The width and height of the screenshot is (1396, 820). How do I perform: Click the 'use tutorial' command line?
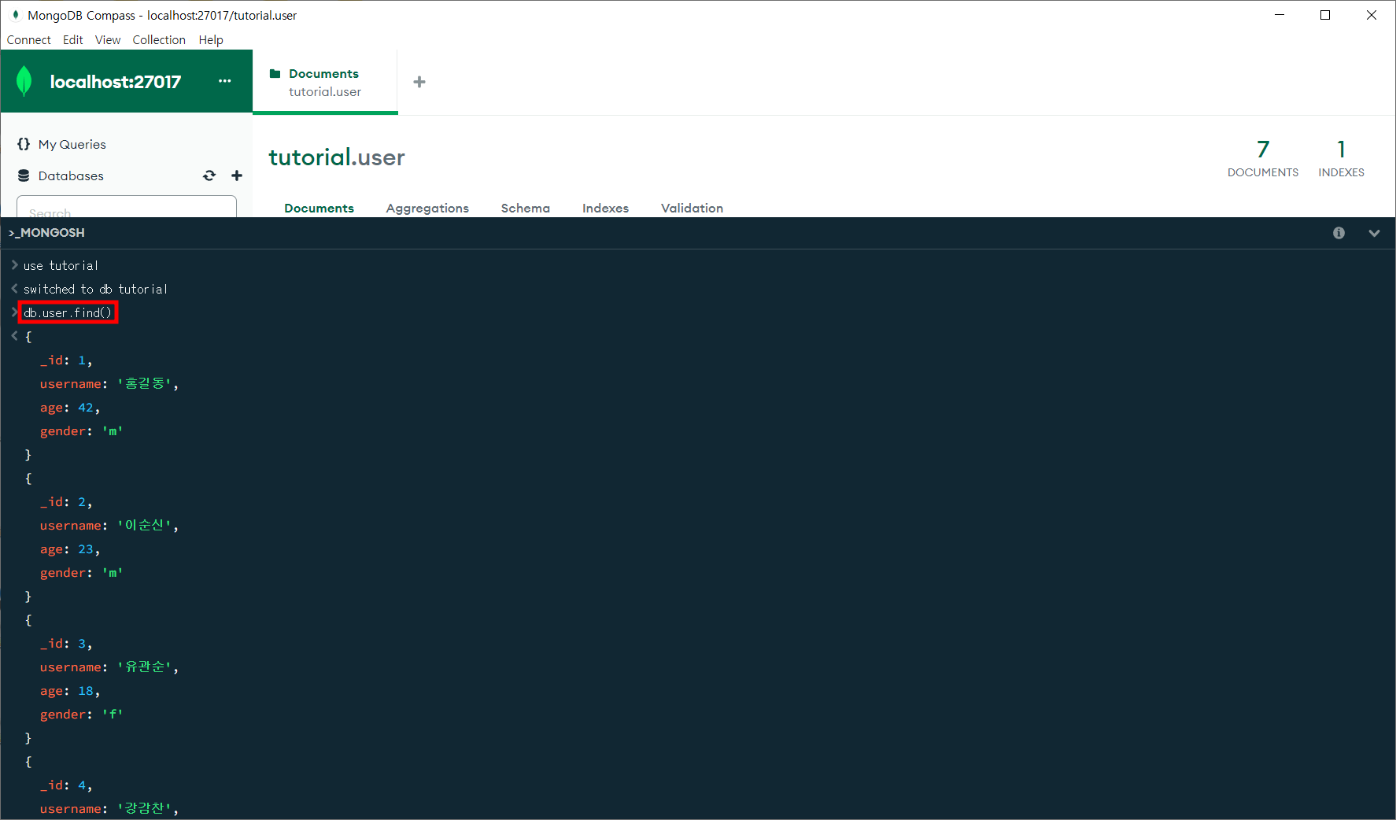tap(61, 266)
